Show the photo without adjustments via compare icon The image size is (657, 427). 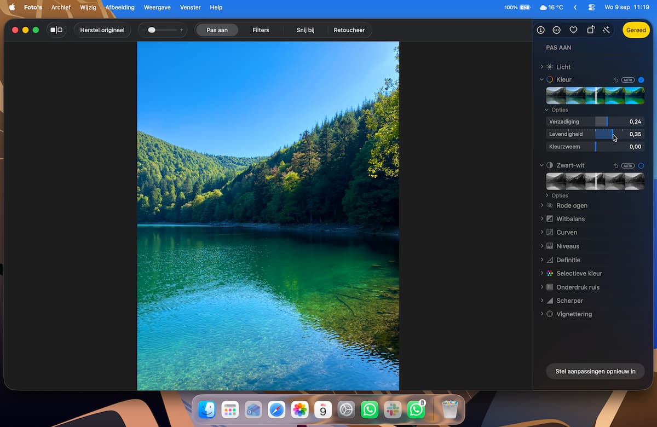click(56, 30)
